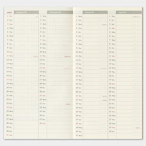Select January 1 Fri holiday row
This screenshot has height=146, width=146.
click(x=21, y=16)
